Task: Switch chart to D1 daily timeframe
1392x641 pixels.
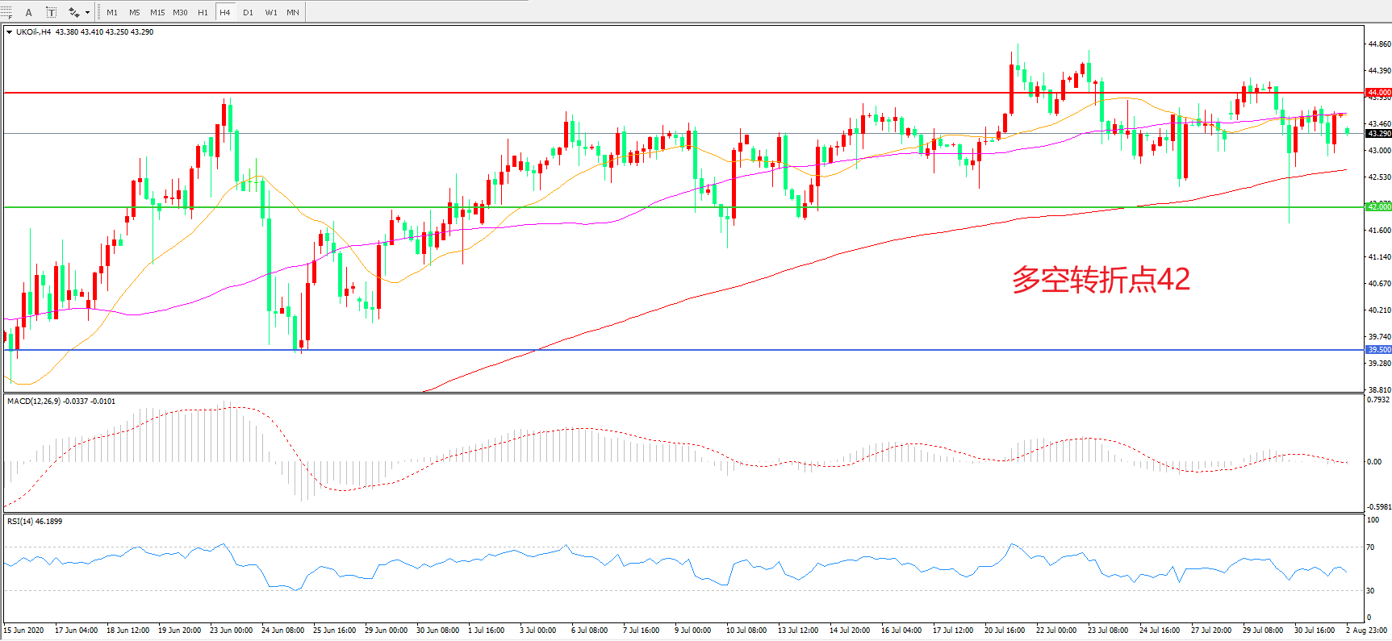Action: tap(248, 12)
